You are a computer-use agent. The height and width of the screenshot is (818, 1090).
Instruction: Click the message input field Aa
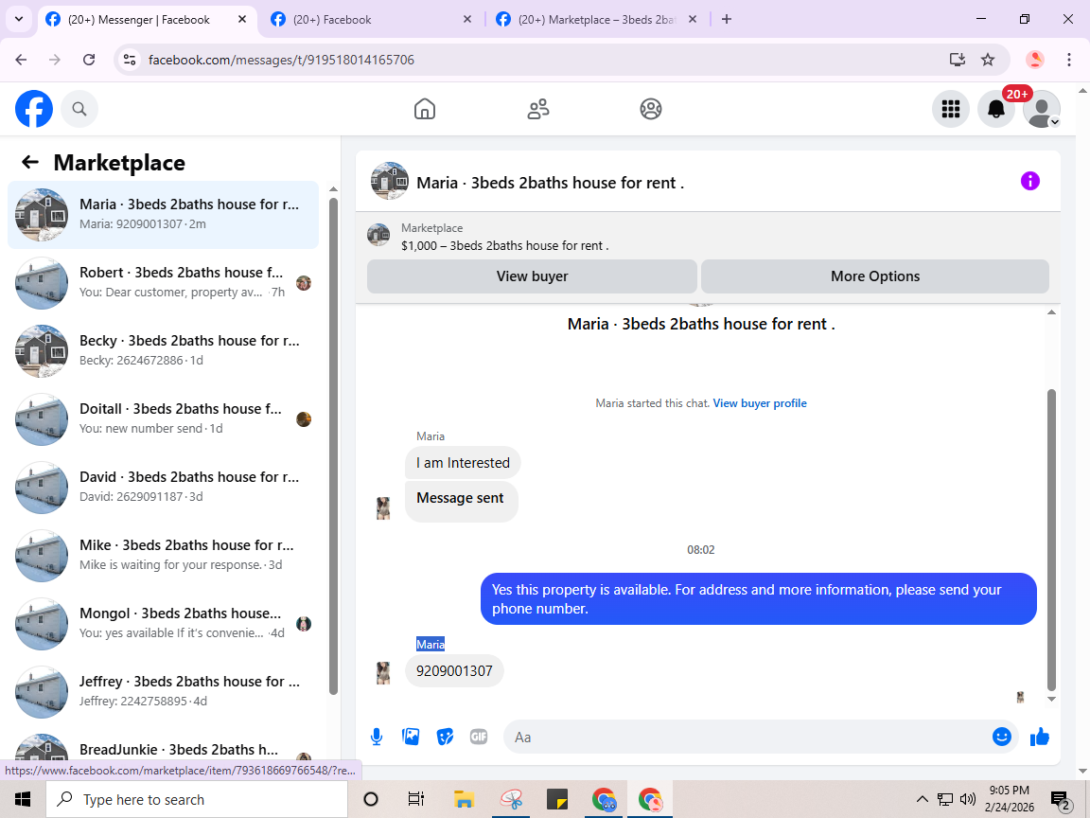(x=747, y=737)
